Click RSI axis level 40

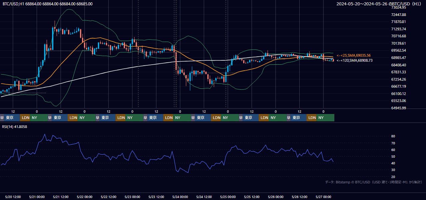393,163
